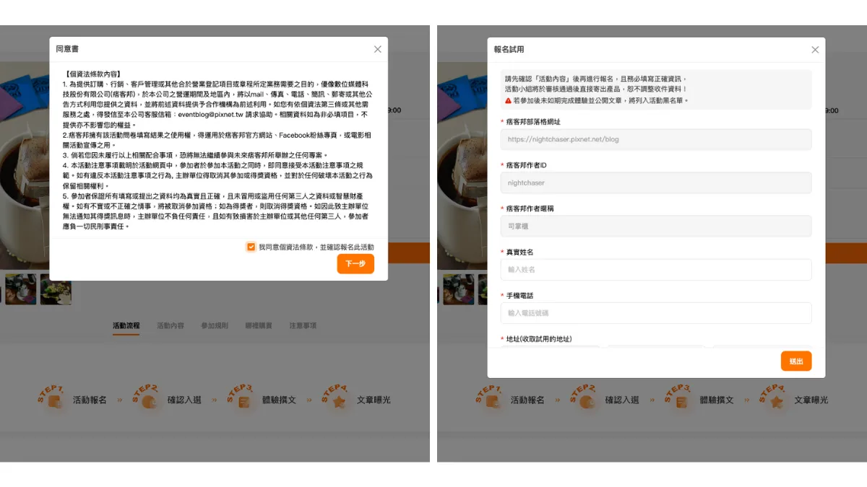This screenshot has width=867, height=487.
Task: Select the 痞客邦作者ID field with nightchaser
Action: pyautogui.click(x=656, y=183)
